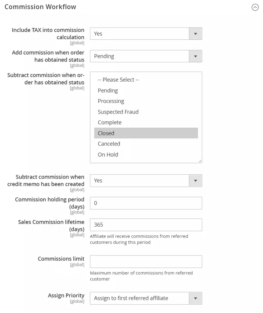This screenshot has height=313, width=263.
Task: Open the credit memo subtract dropdown
Action: click(140, 181)
